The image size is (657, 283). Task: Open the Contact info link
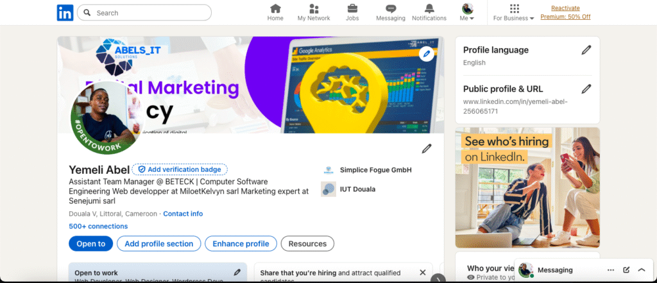click(x=183, y=214)
